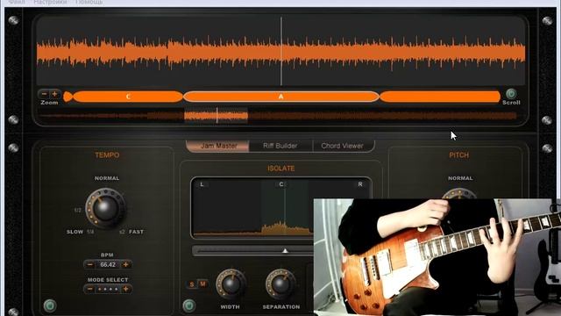Toggle the Tempo section power button

(50, 305)
